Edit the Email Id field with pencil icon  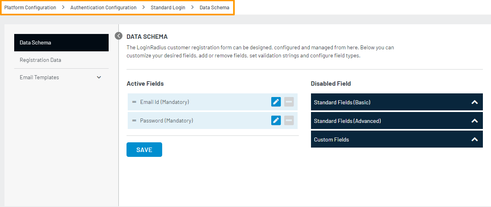point(276,102)
